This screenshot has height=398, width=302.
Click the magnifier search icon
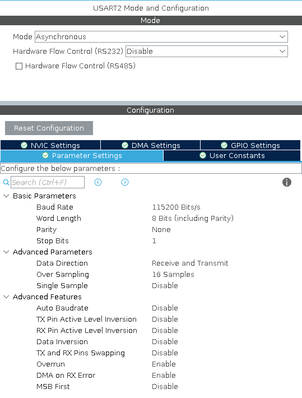tap(6, 182)
